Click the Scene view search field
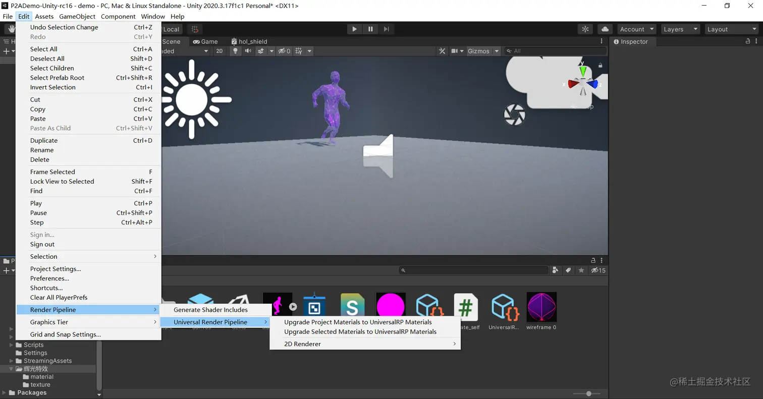 pyautogui.click(x=555, y=51)
